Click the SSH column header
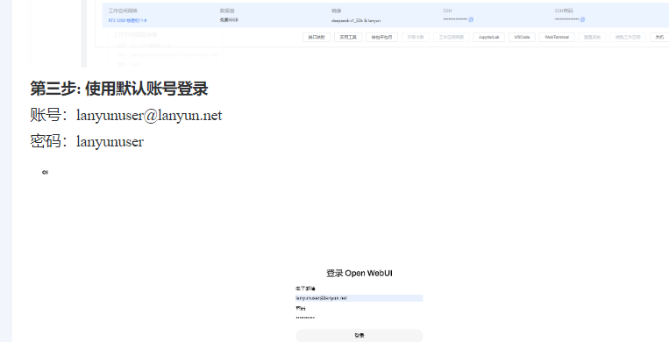This screenshot has height=342, width=669. click(447, 11)
